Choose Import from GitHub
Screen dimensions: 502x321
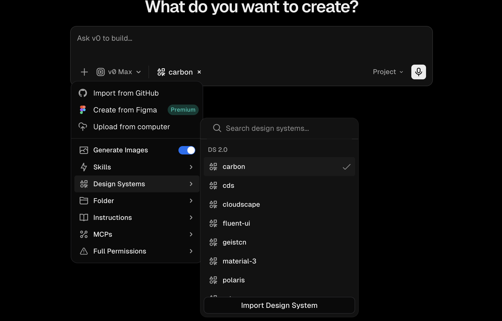pos(137,93)
